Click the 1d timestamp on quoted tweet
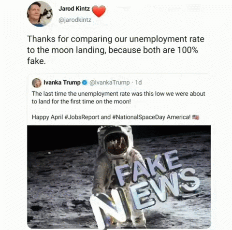This screenshot has width=232, height=230. click(x=138, y=83)
